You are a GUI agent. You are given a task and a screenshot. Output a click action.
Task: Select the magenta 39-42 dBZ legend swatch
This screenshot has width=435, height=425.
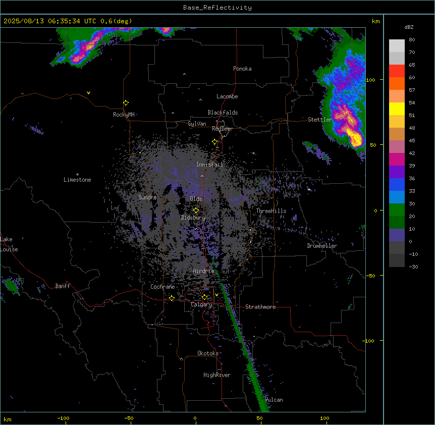(x=397, y=159)
